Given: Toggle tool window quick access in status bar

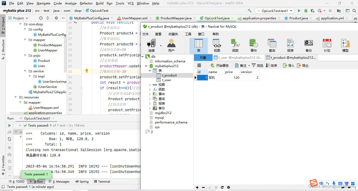Looking at the screenshot, I should (3, 187).
